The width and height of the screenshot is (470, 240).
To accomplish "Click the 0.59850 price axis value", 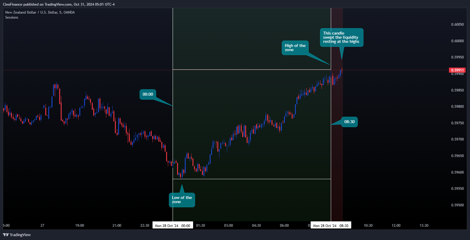I will [x=457, y=90].
